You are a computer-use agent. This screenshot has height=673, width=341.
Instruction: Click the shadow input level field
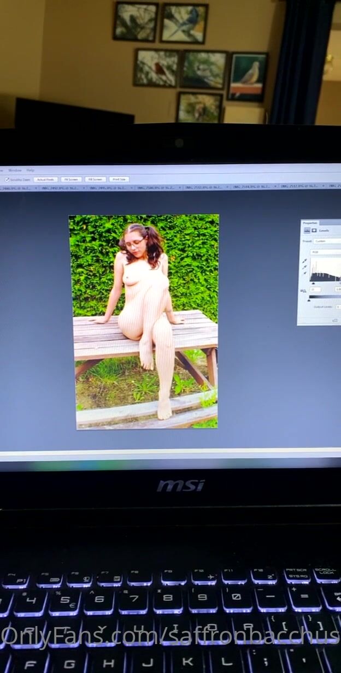coord(315,289)
